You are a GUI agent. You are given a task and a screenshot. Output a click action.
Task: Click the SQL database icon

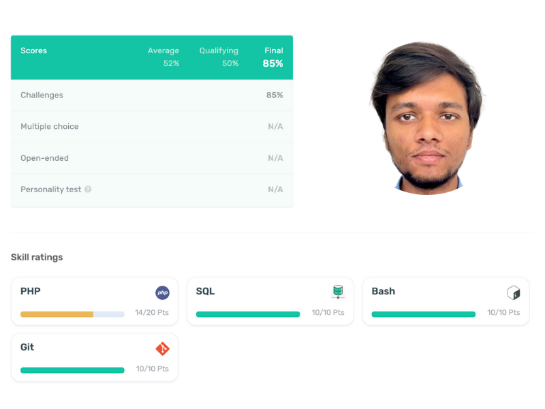pyautogui.click(x=338, y=292)
